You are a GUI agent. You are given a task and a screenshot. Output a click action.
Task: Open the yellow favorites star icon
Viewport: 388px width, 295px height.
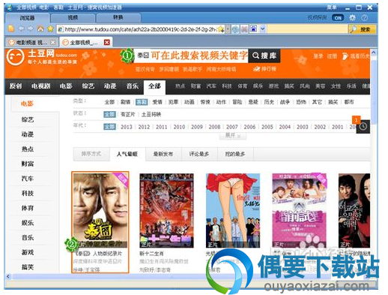(50, 29)
